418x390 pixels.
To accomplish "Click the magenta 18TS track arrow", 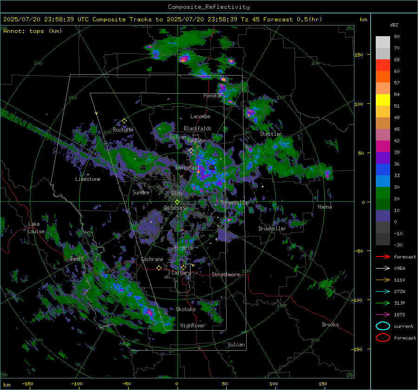I will pos(383,314).
